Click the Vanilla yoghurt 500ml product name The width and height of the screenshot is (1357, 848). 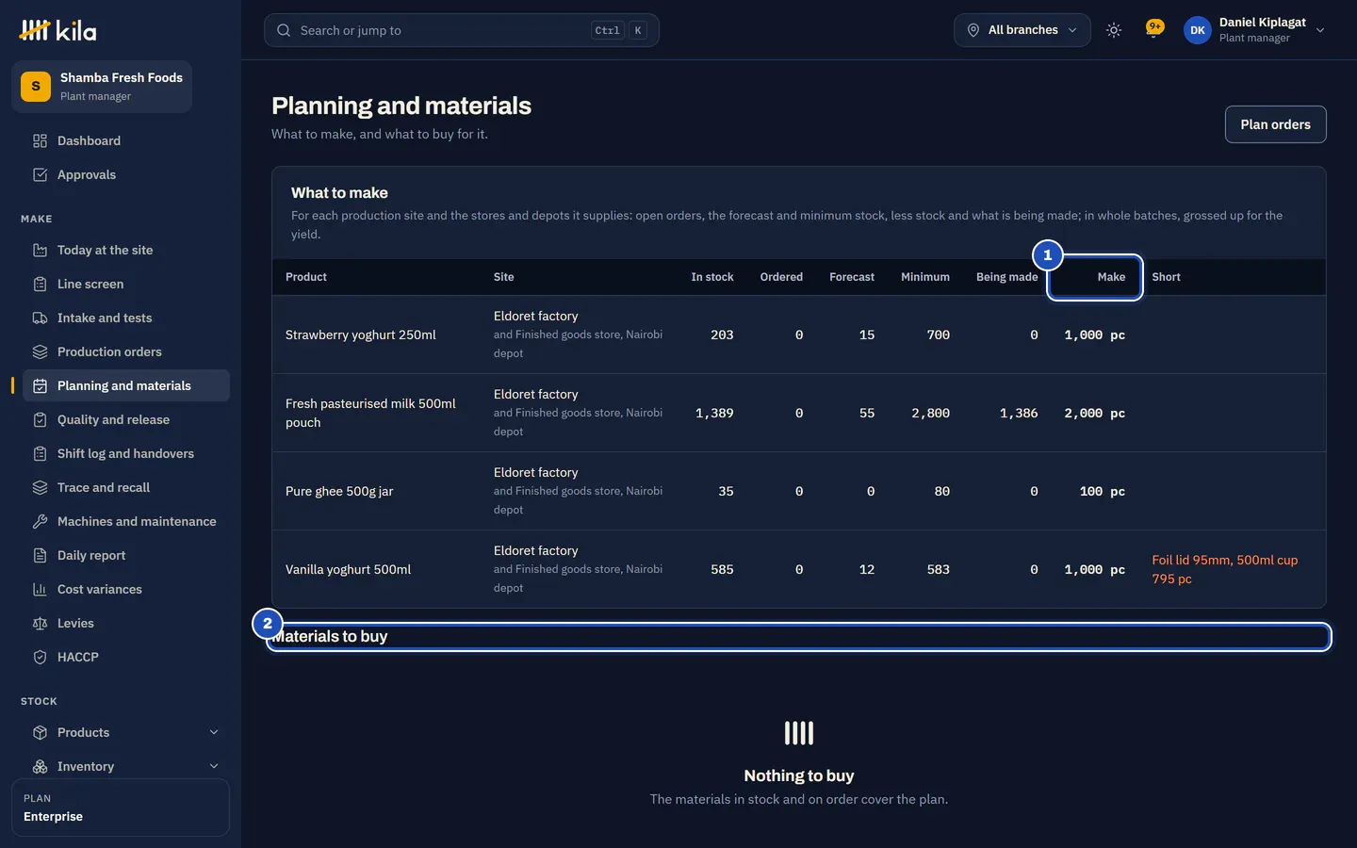[x=349, y=570]
